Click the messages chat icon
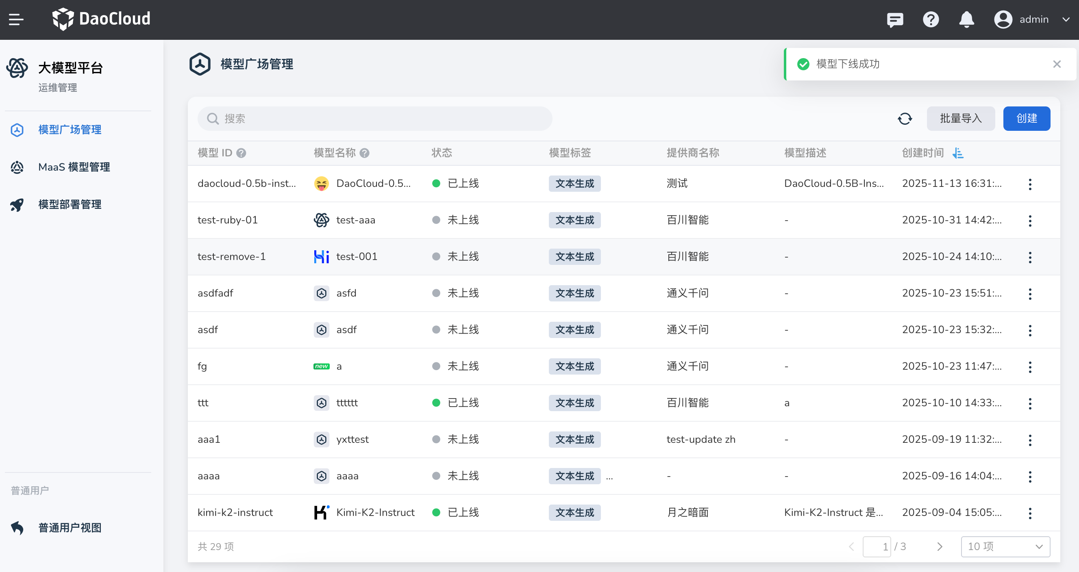1079x572 pixels. pyautogui.click(x=895, y=19)
